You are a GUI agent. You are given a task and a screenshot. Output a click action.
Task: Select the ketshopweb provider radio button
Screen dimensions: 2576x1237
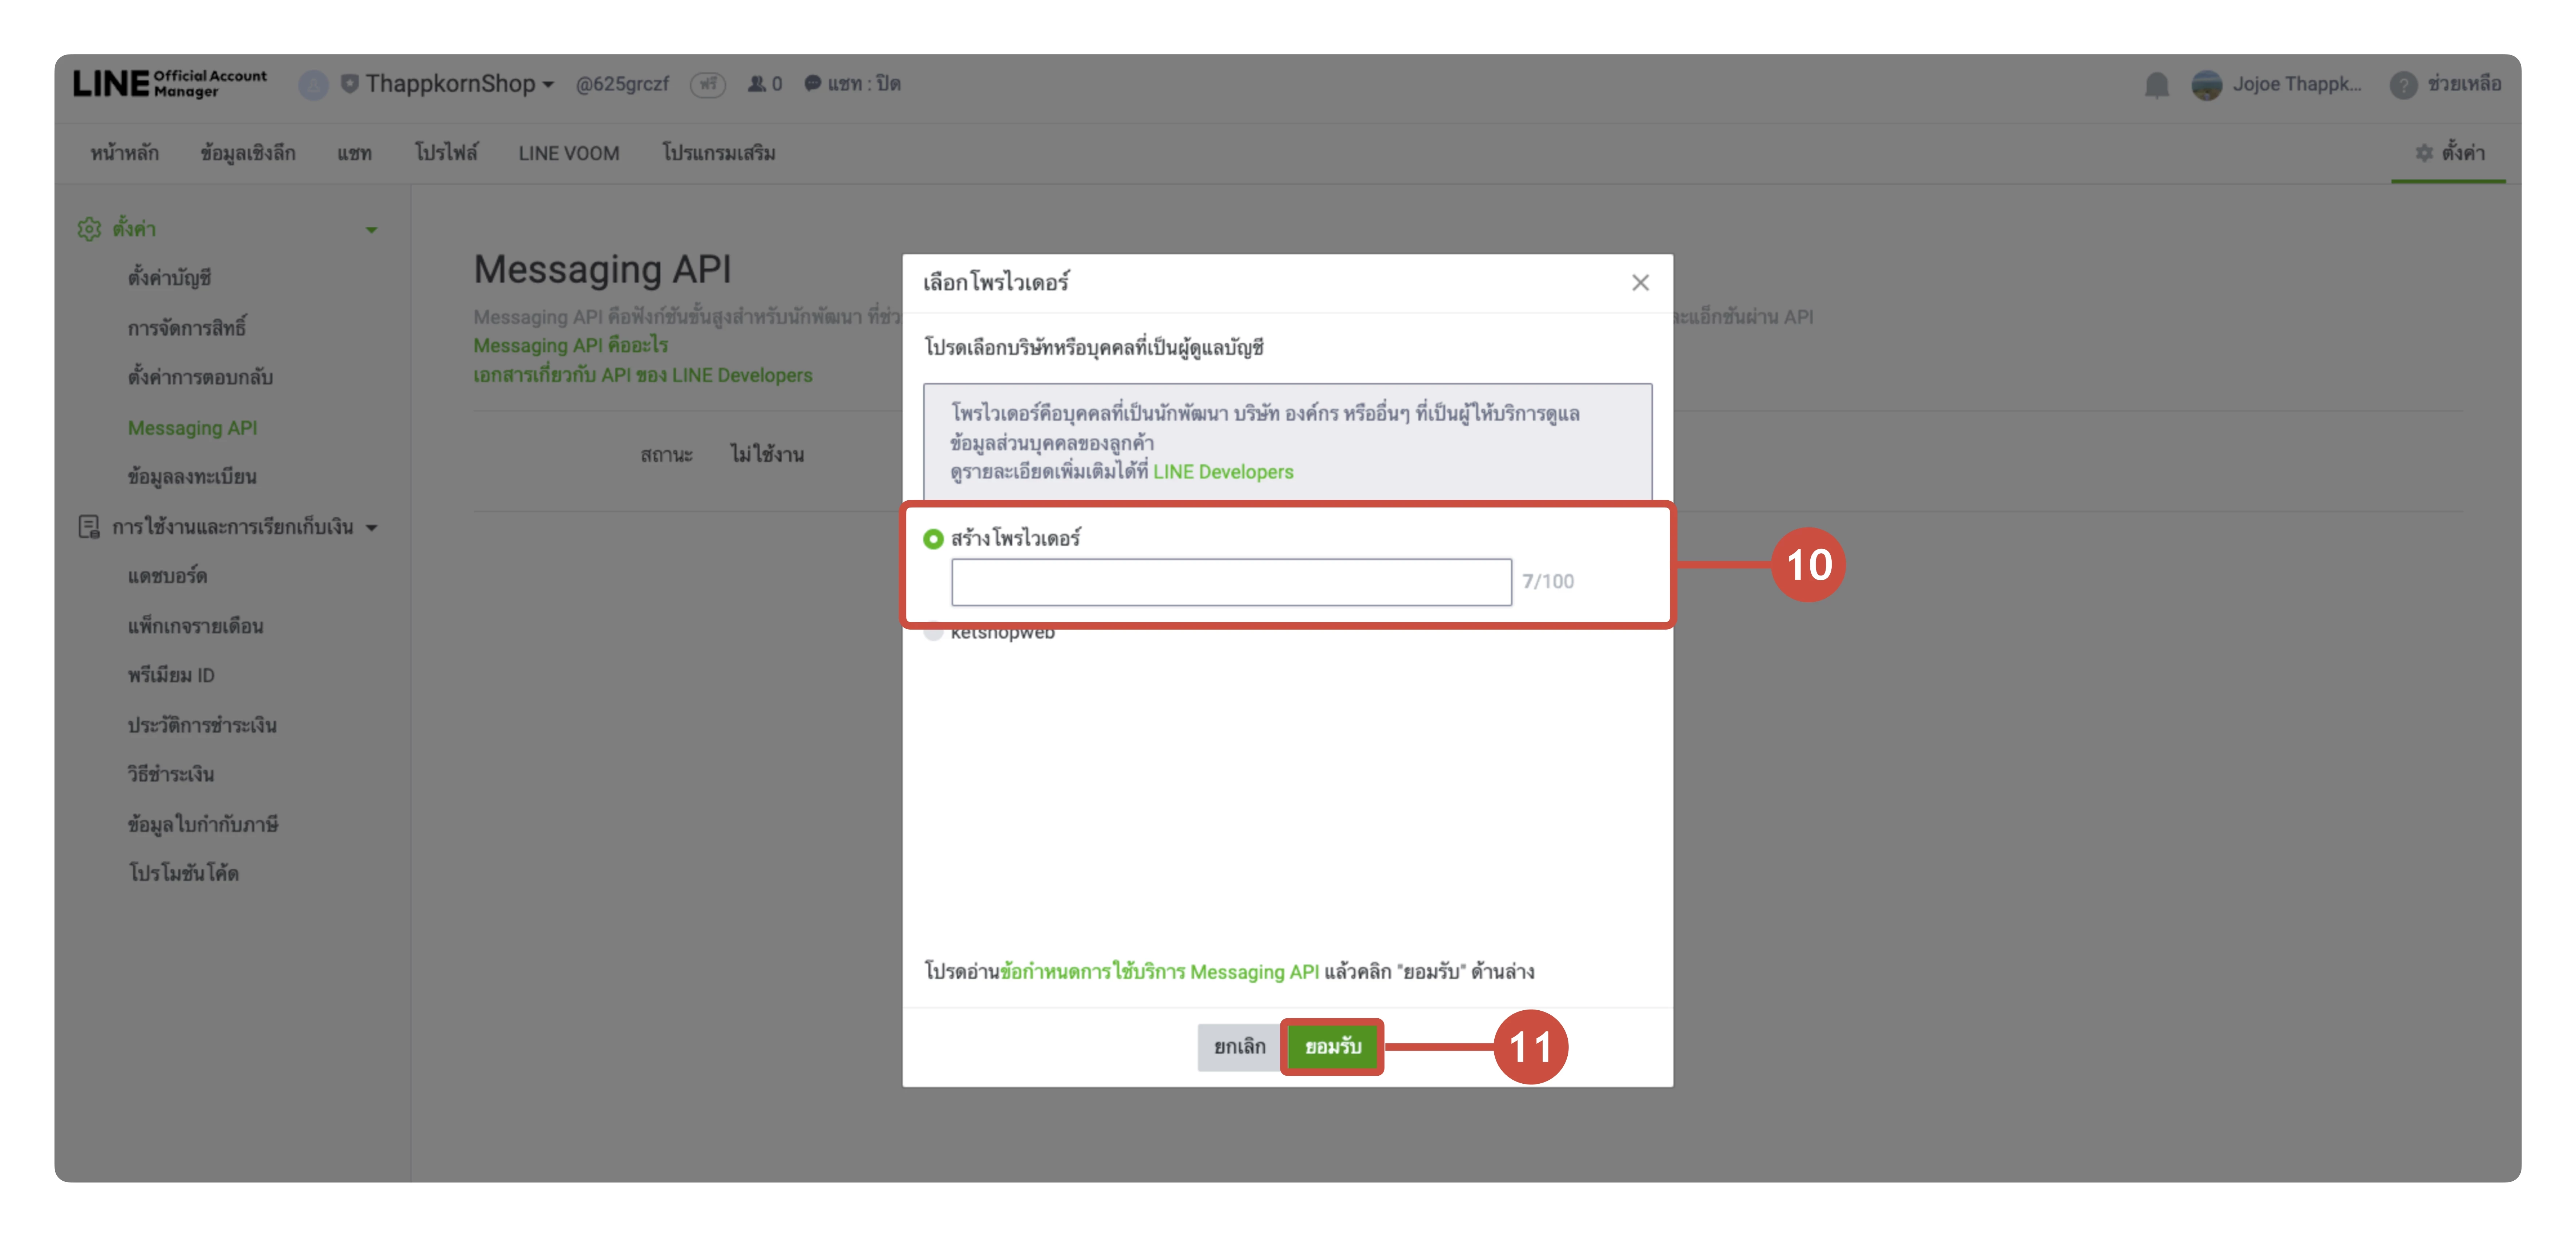(x=933, y=633)
